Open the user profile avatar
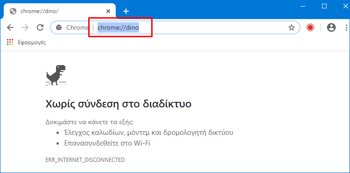The height and width of the screenshot is (173, 350). 331,27
